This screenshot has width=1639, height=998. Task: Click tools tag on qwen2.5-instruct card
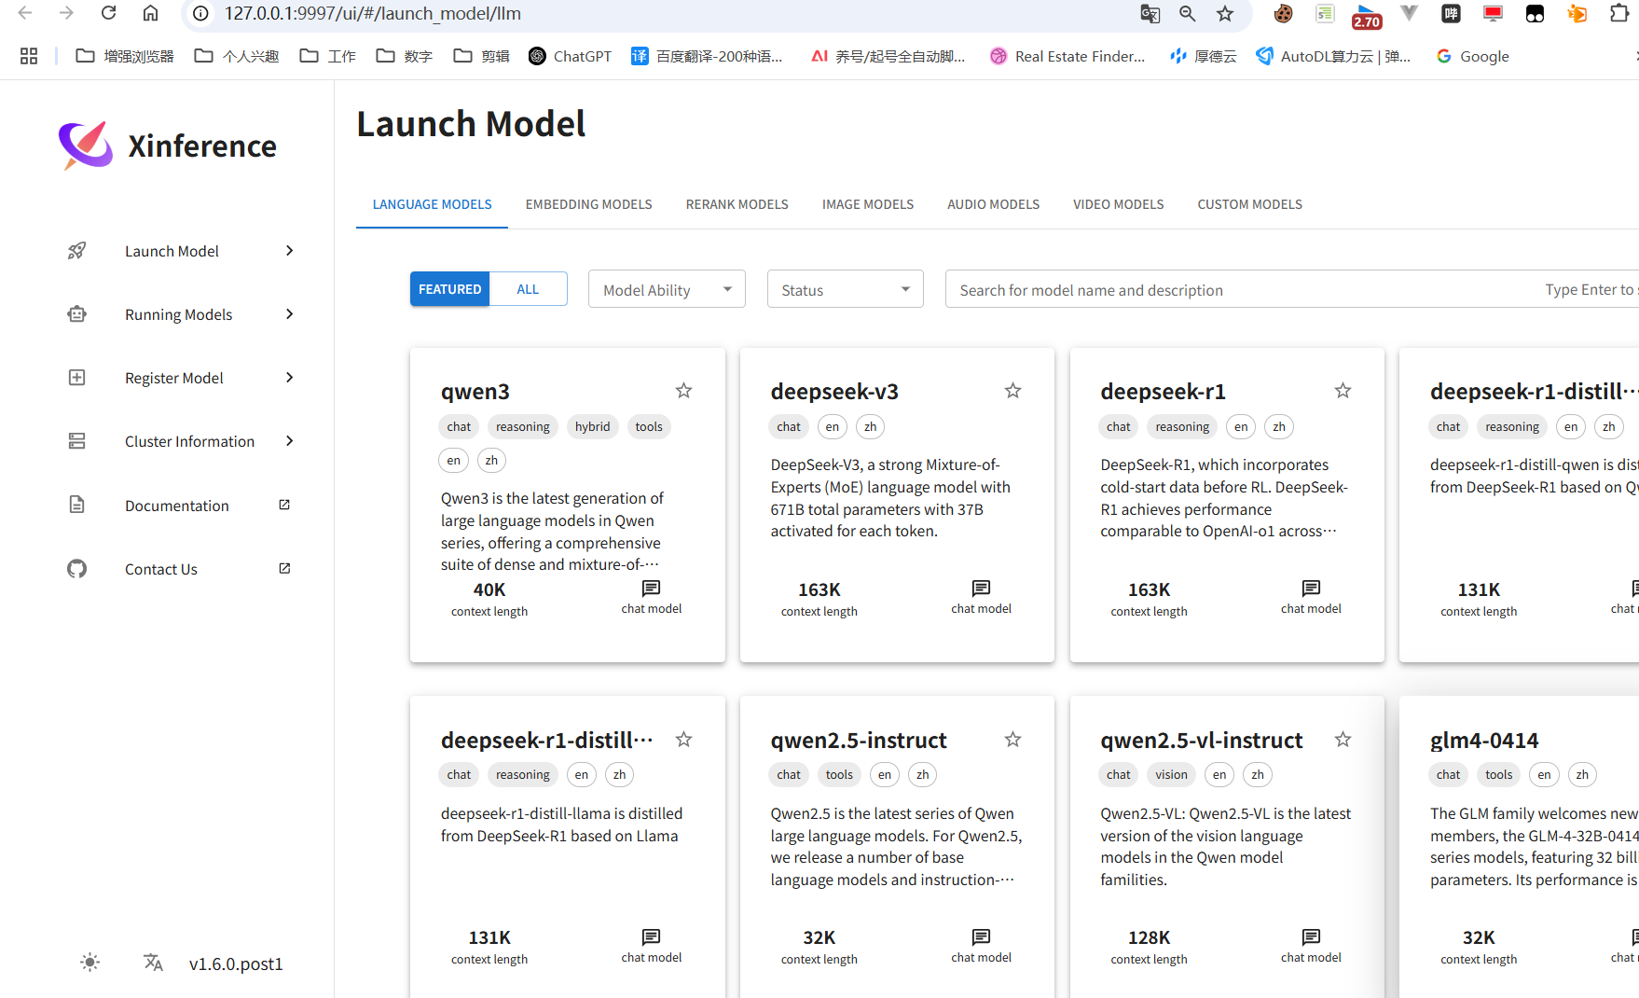point(839,774)
